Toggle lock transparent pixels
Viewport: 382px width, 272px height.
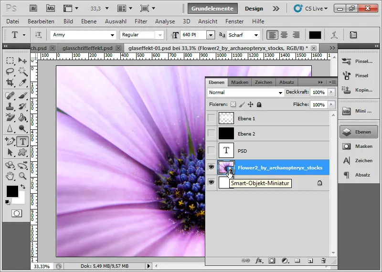click(x=233, y=105)
